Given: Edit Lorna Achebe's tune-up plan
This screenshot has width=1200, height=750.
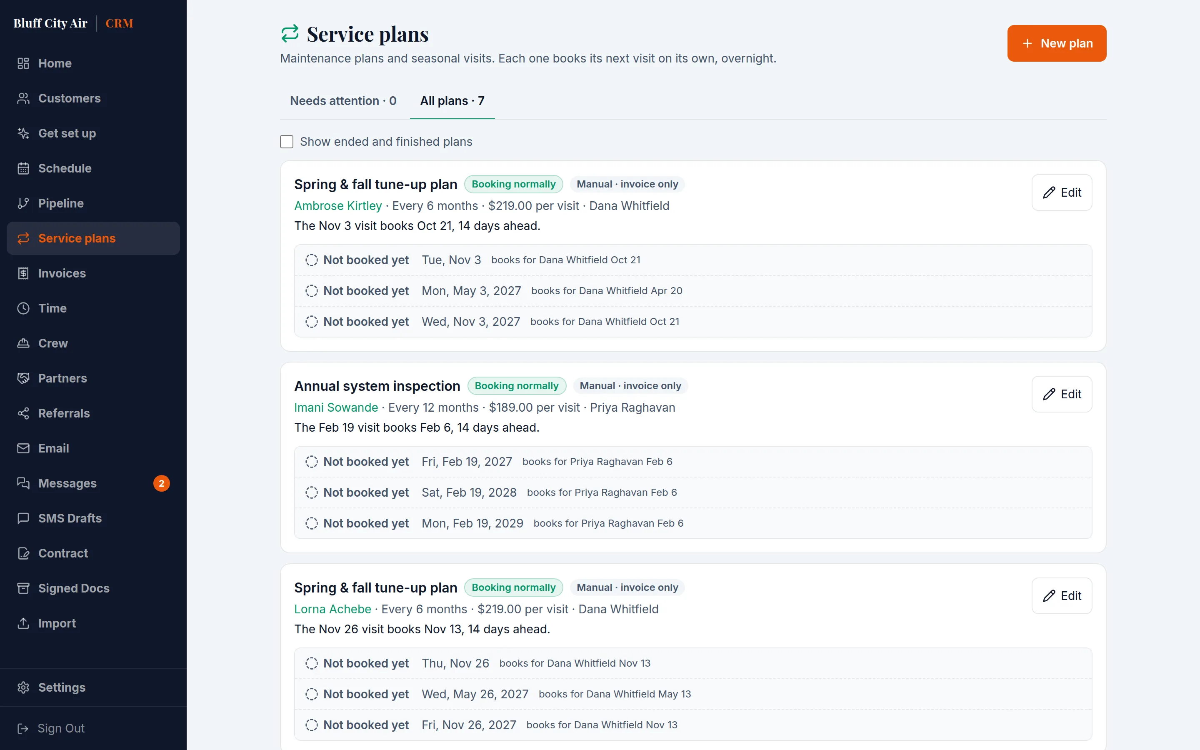Looking at the screenshot, I should (x=1062, y=596).
